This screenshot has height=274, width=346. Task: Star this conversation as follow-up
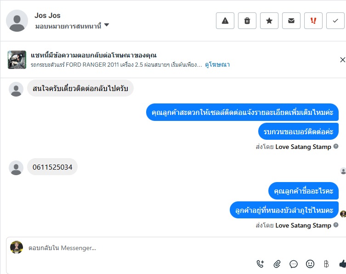pos(269,21)
